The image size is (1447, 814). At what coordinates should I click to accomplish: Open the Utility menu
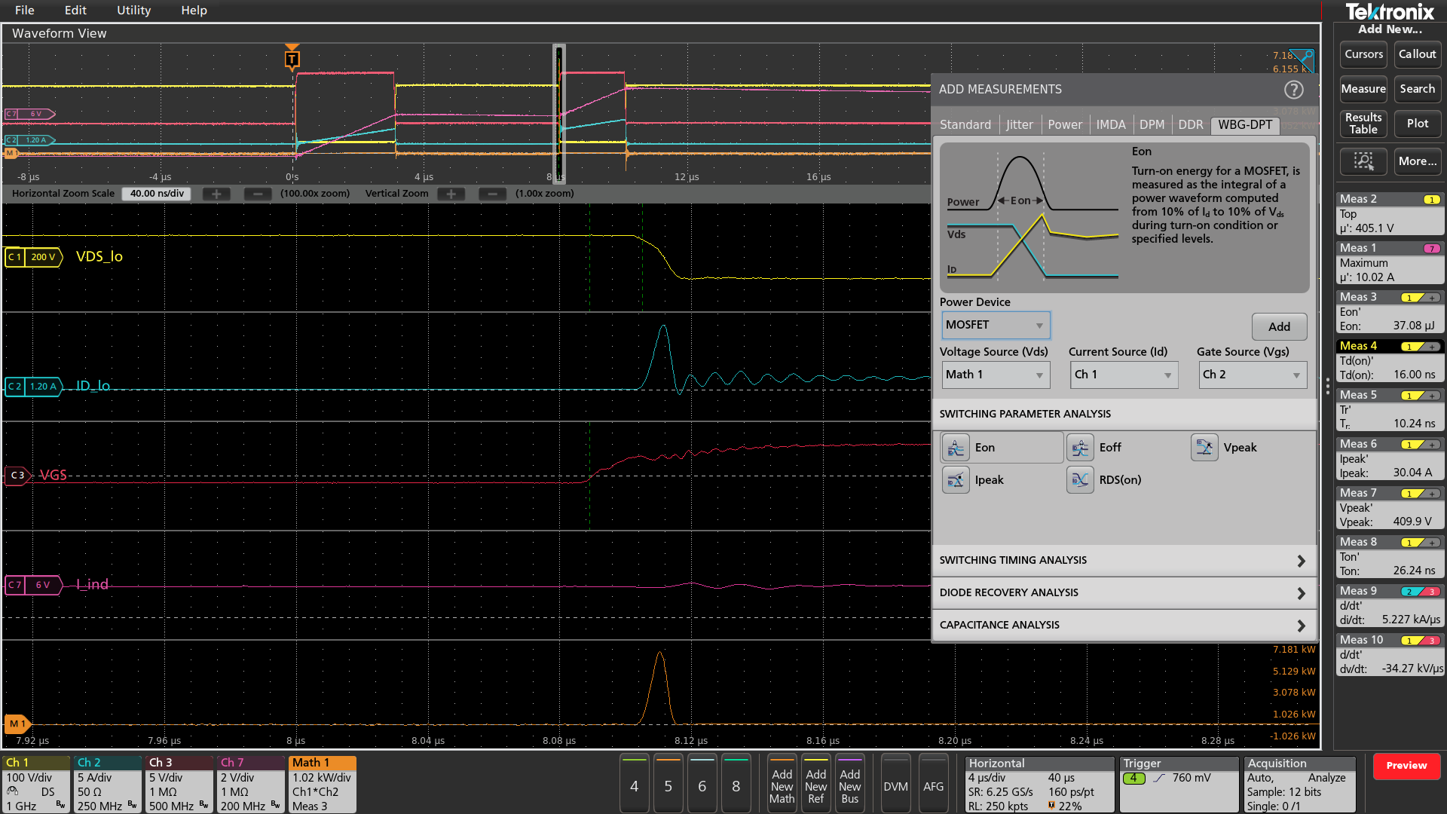coord(133,11)
